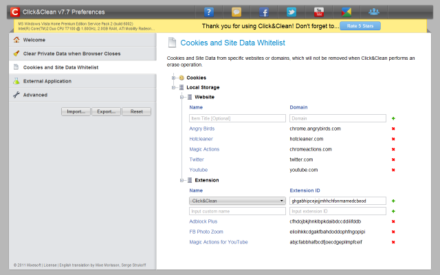The width and height of the screenshot is (440, 275).
Task: Select the chromeactions.com domain text
Action: [311, 149]
